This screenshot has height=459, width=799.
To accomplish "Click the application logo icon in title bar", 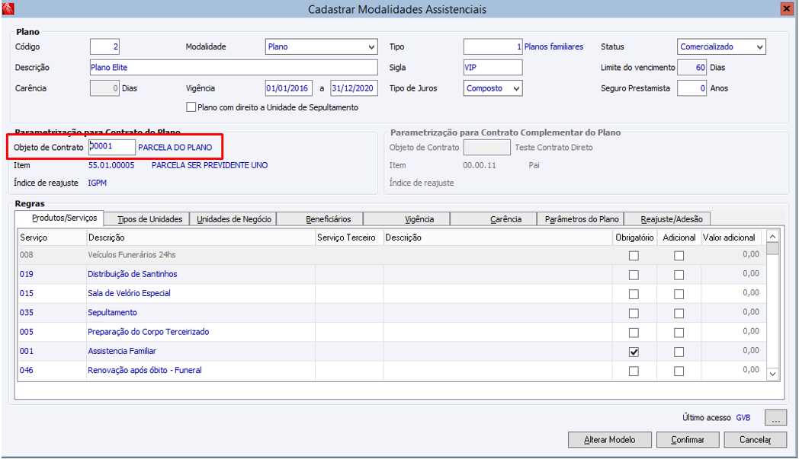I will tap(9, 9).
